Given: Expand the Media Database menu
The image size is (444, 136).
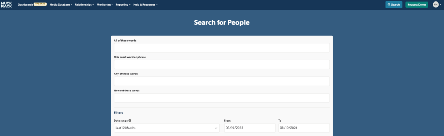Looking at the screenshot, I should (61, 4).
